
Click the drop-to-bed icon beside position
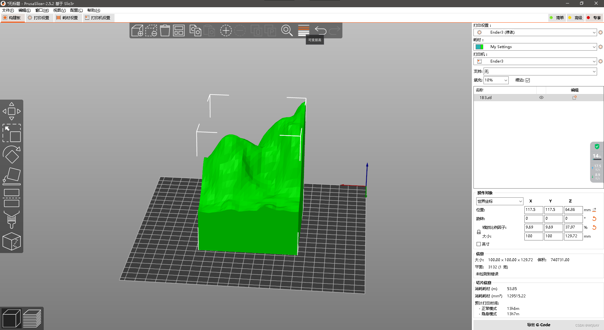594,210
